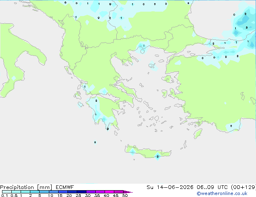Click the legend label '0.1'
This screenshot has width=256, height=197.
(4, 195)
